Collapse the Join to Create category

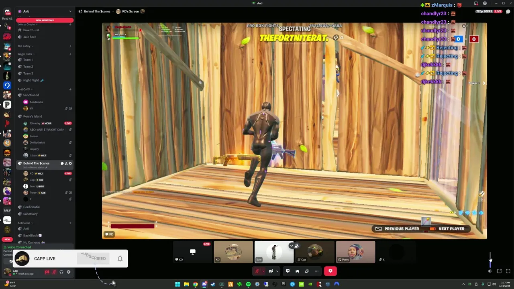tap(27, 24)
